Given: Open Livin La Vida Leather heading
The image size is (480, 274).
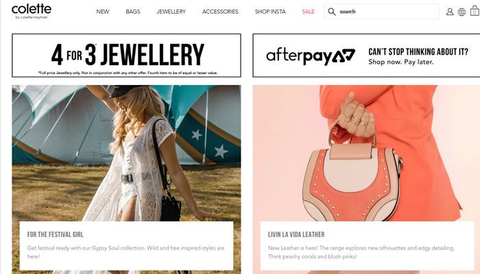Looking at the screenshot, I should coord(296,234).
